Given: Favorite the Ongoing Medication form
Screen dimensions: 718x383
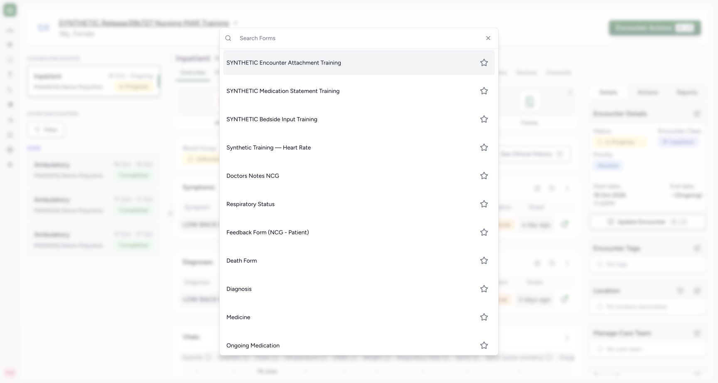Looking at the screenshot, I should click(x=484, y=346).
